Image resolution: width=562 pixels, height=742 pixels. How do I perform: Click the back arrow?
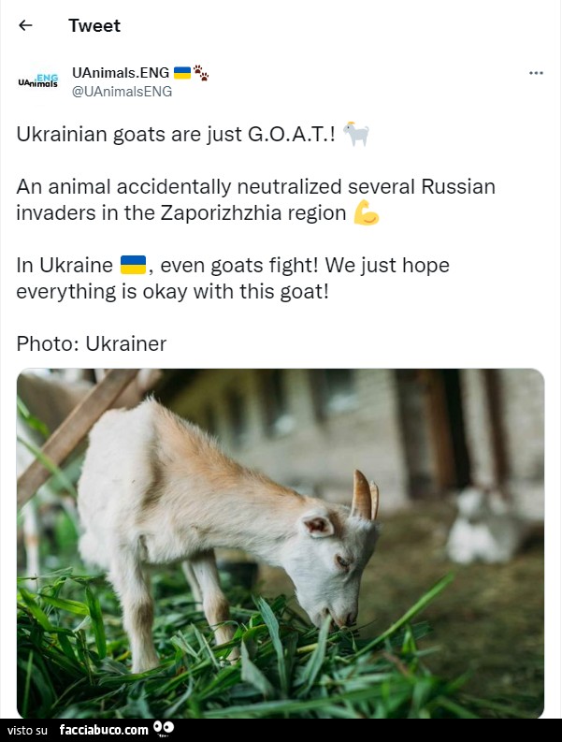tap(25, 25)
